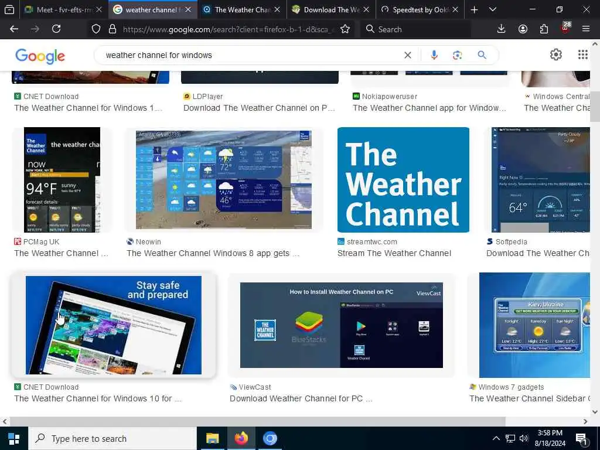The width and height of the screenshot is (600, 450).
Task: Click the Firefox taskbar icon
Action: tap(241, 438)
